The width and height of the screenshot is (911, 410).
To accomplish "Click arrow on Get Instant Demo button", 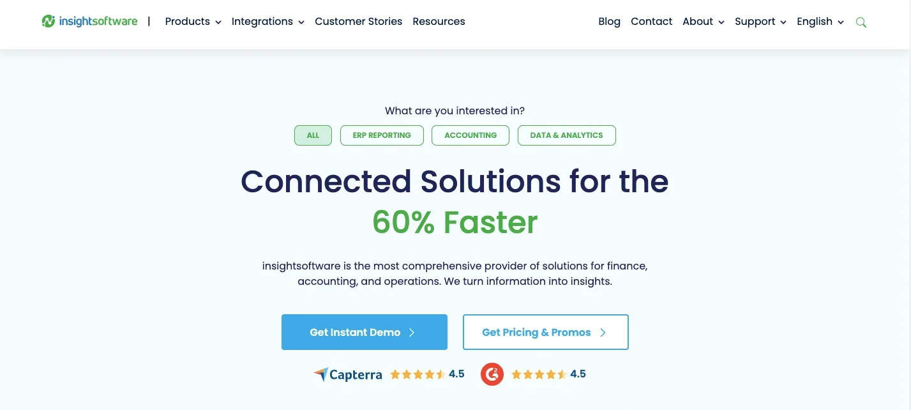I will (x=412, y=332).
